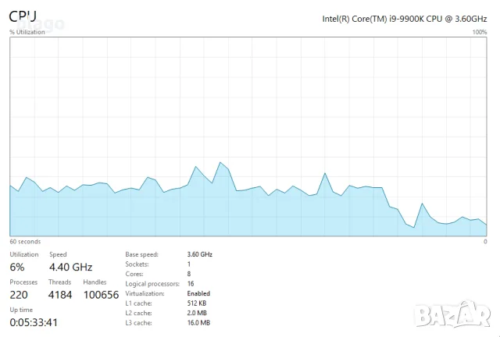The height and width of the screenshot is (337, 500).
Task: Click the up time value 0:05:33:41
Action: [x=34, y=322]
